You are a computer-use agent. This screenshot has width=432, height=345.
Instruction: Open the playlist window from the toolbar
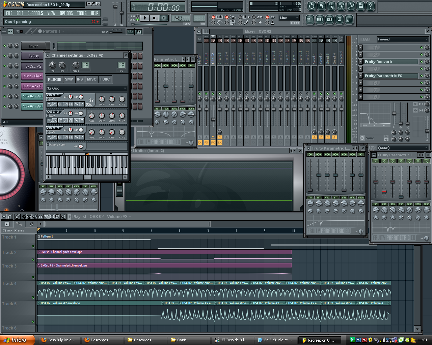[310, 20]
